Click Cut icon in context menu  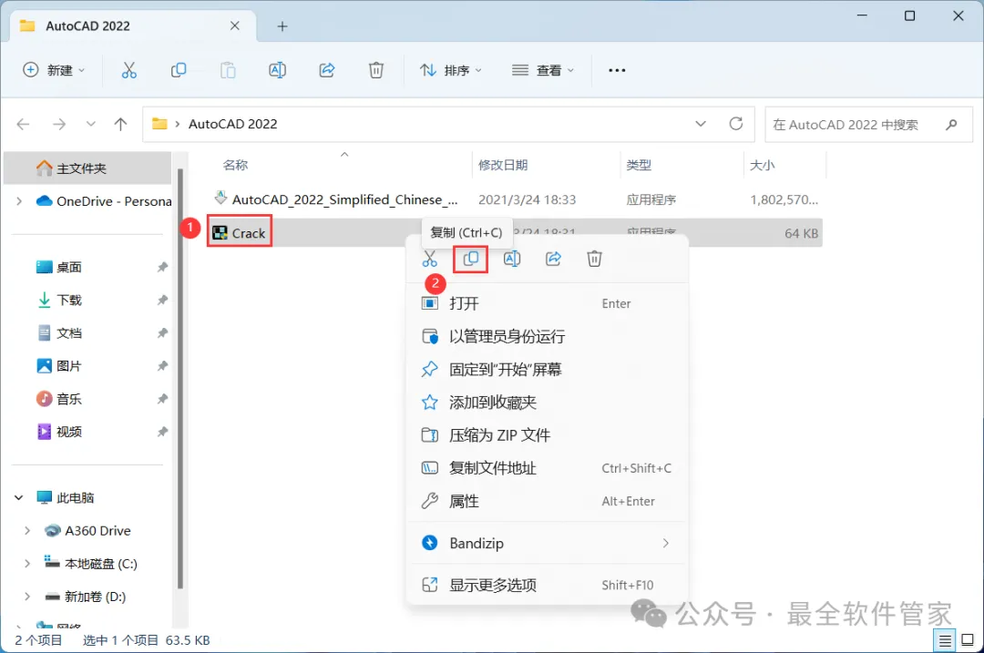click(x=430, y=259)
